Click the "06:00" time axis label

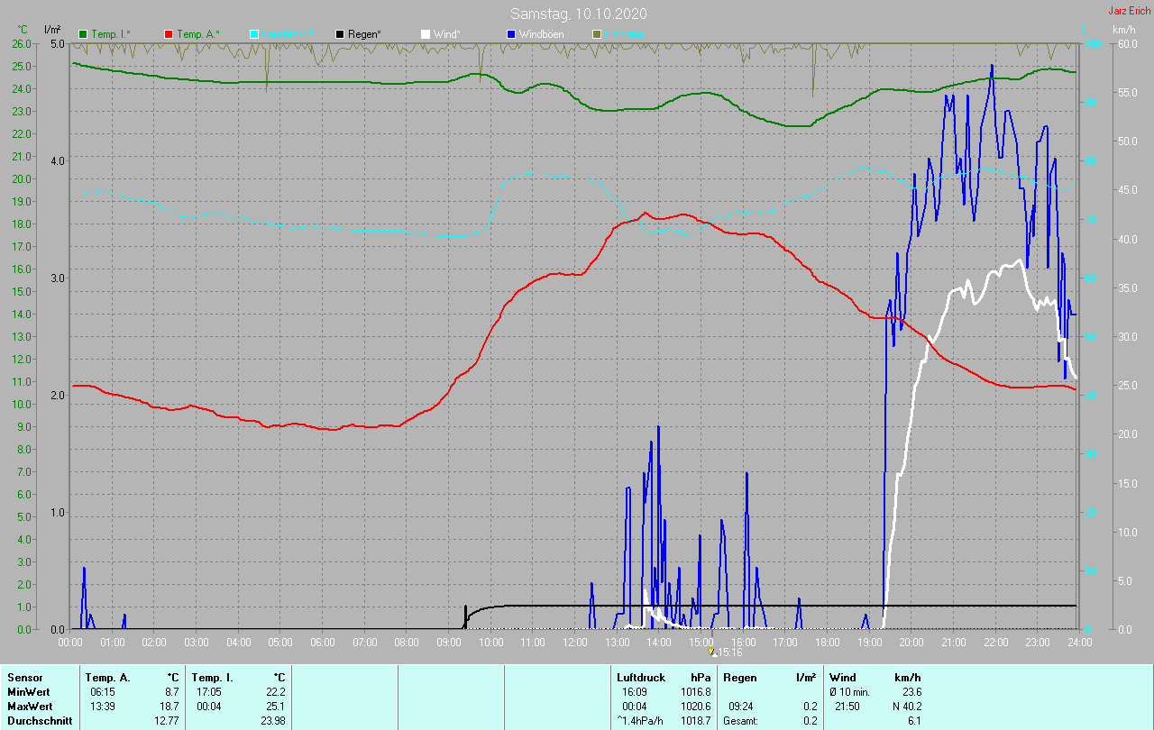tap(323, 643)
